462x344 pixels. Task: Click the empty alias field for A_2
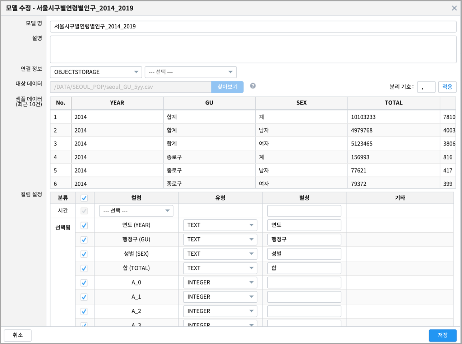coord(304,311)
